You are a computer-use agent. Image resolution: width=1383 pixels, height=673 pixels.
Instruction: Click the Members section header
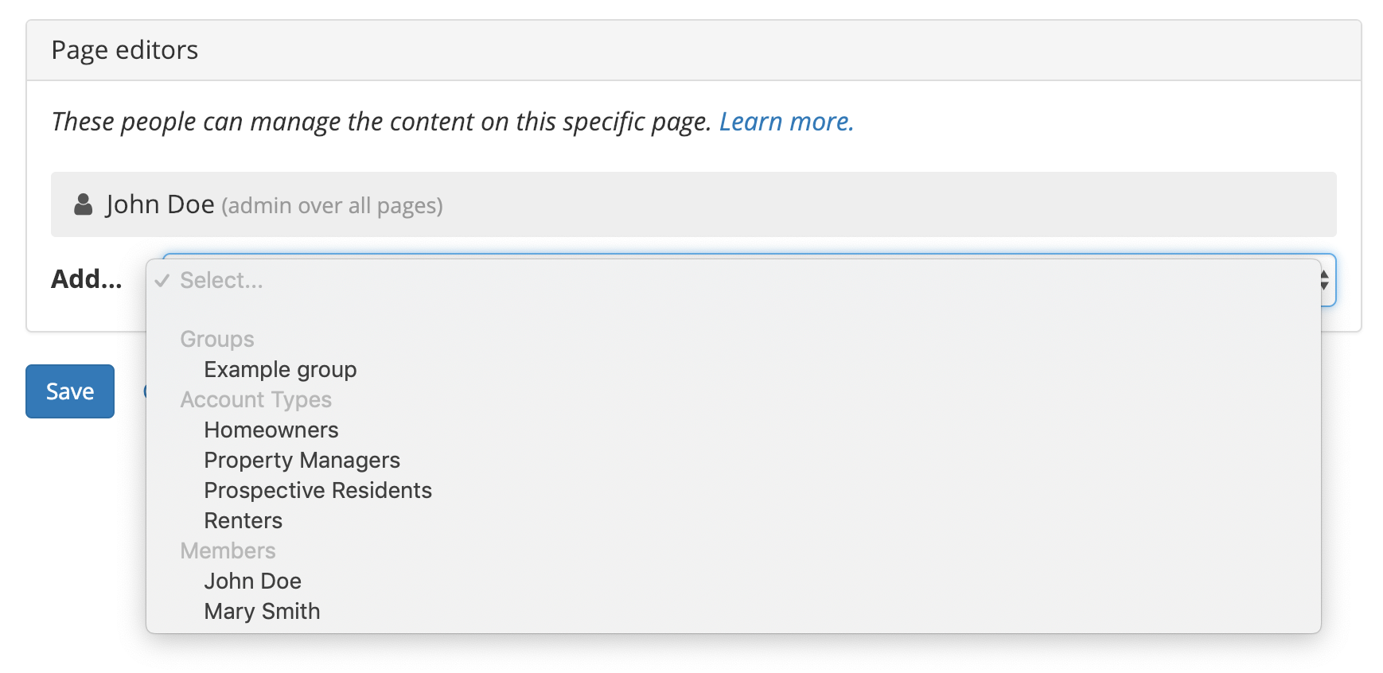tap(228, 551)
